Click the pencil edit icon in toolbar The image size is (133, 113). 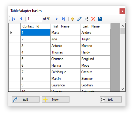click(79, 19)
